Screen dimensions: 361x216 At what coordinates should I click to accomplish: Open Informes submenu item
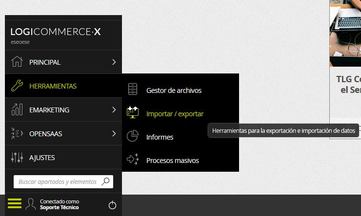pyautogui.click(x=180, y=137)
